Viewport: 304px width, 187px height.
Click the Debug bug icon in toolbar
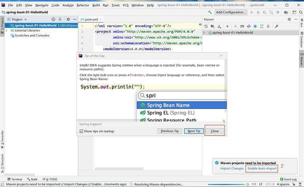(258, 12)
